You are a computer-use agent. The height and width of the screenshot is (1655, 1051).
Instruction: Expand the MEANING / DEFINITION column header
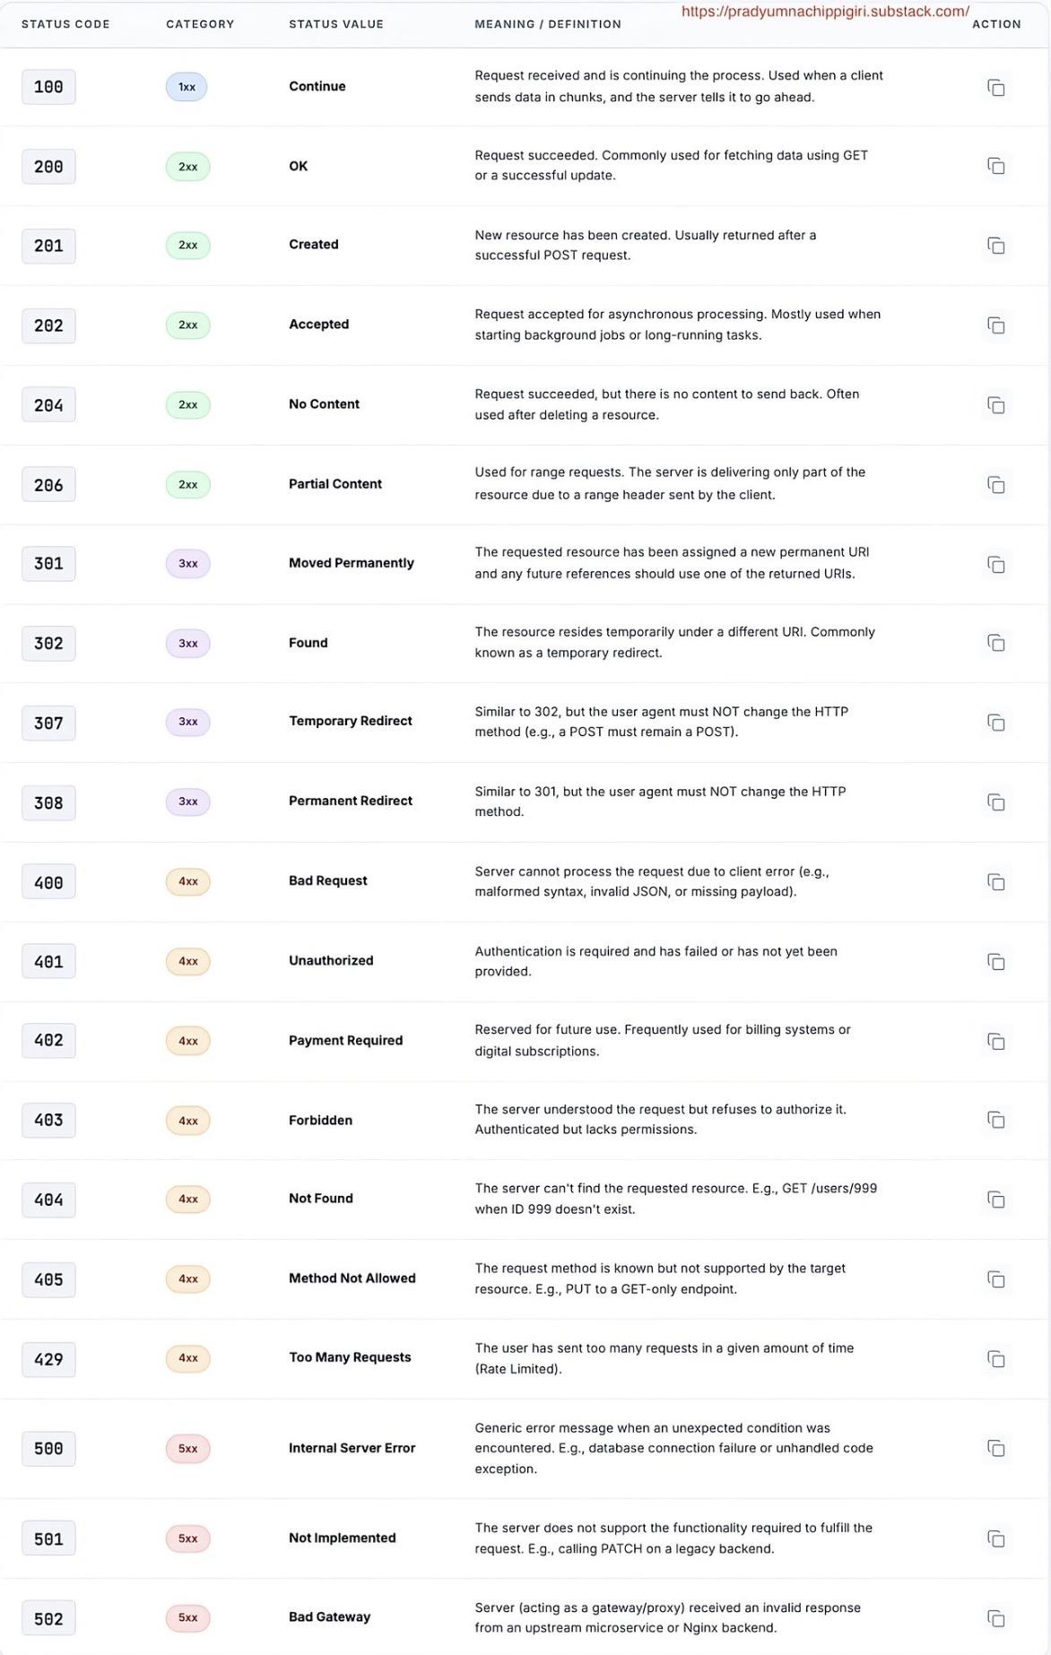tap(548, 24)
